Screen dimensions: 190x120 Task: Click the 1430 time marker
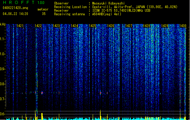(x=183, y=26)
